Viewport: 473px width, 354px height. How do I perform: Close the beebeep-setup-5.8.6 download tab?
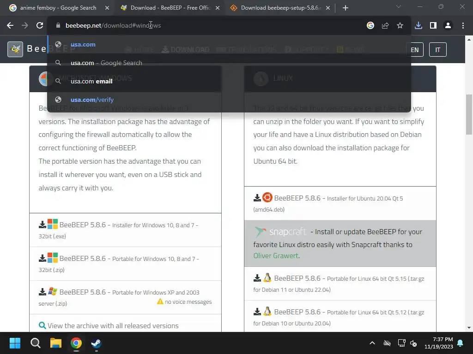[x=328, y=8]
